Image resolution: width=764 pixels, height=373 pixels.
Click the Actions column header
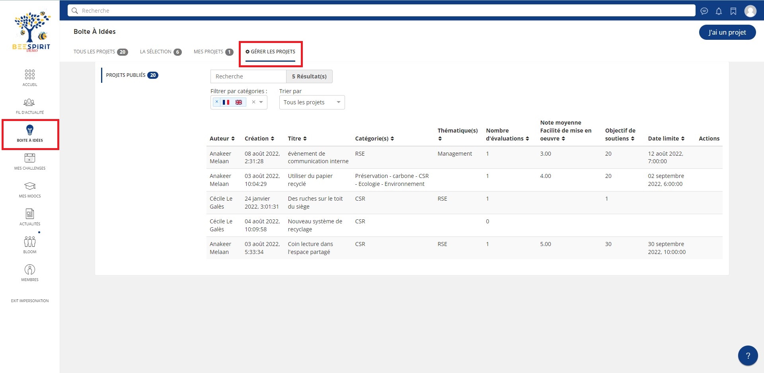point(709,139)
